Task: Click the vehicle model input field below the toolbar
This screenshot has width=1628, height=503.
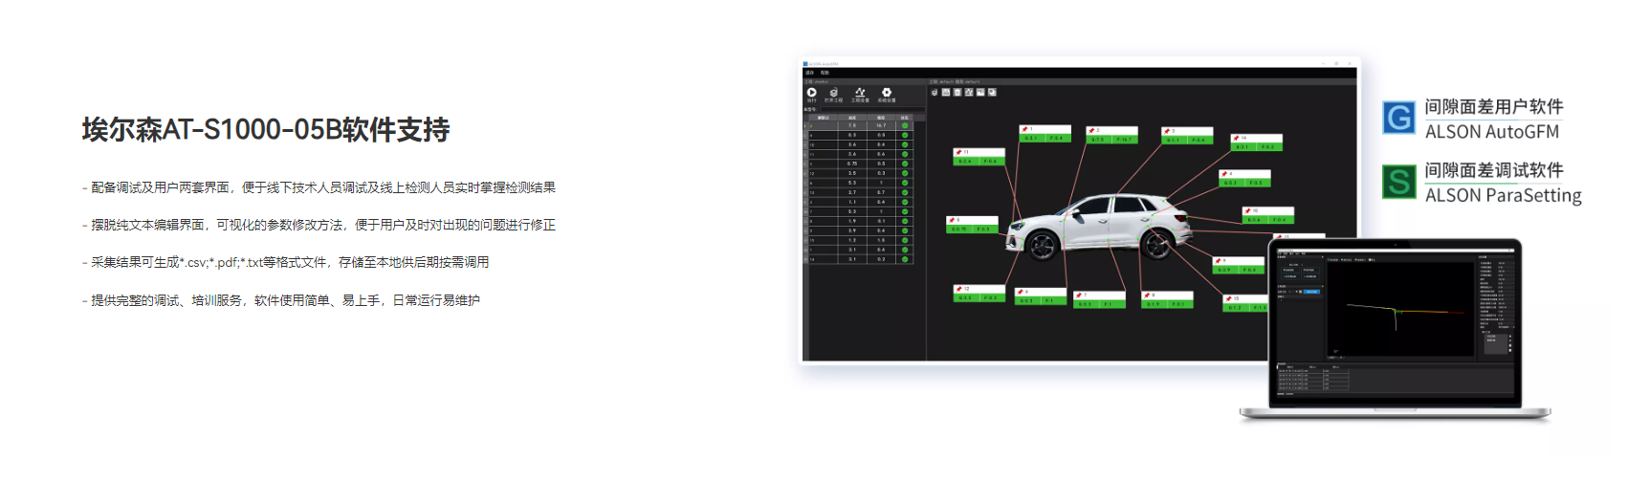Action: (x=872, y=109)
